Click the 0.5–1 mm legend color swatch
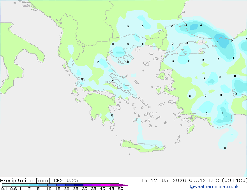The height and width of the screenshot is (190, 247). pos(16,185)
